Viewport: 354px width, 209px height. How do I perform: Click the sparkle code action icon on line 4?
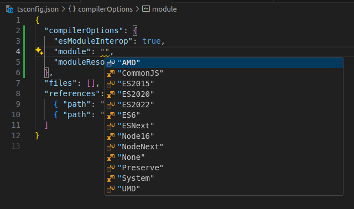pos(39,51)
